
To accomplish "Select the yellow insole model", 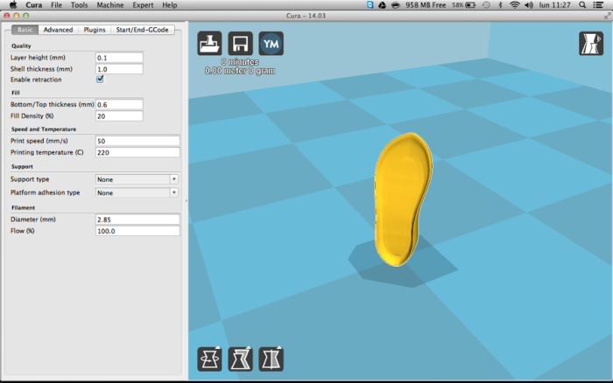I will (x=403, y=198).
